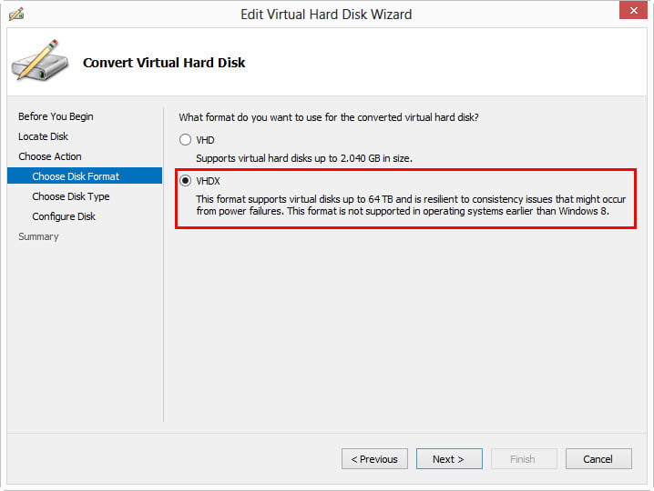Open the Choose Disk Type step
The width and height of the screenshot is (654, 491).
click(x=70, y=196)
